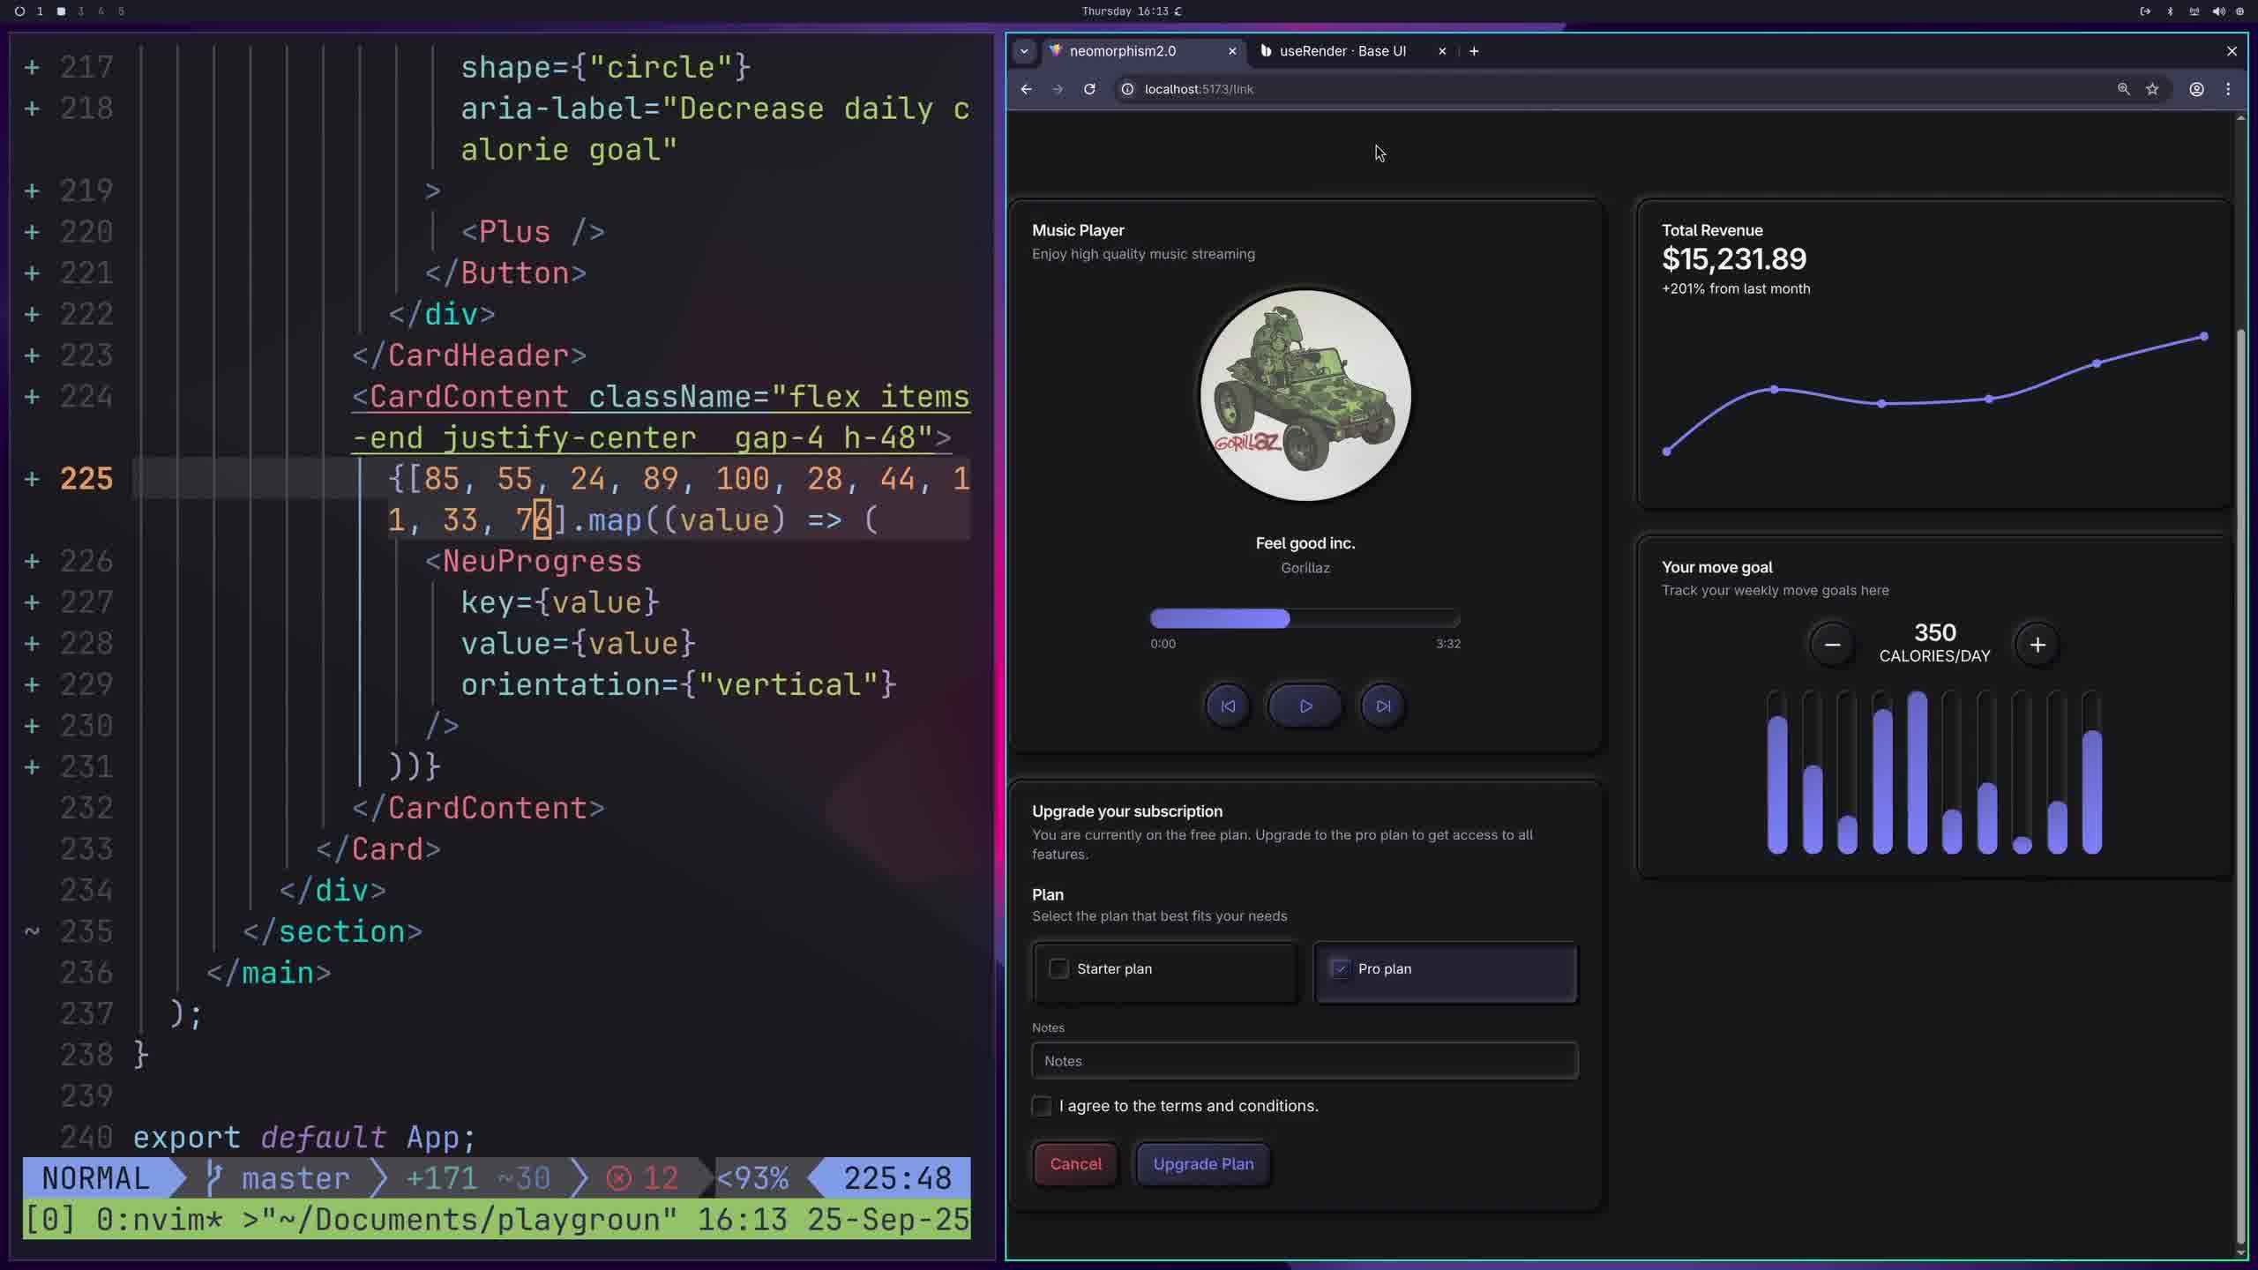This screenshot has height=1270, width=2258.
Task: Open a new browser tab
Action: (x=1474, y=51)
